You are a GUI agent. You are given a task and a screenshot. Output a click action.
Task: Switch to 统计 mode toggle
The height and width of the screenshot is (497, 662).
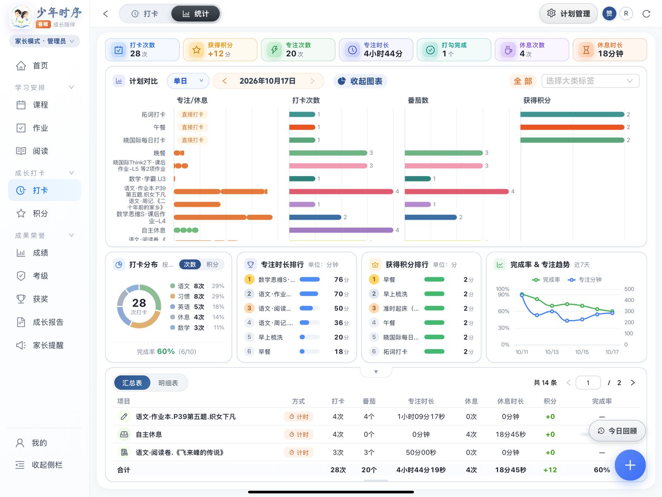[x=196, y=14]
